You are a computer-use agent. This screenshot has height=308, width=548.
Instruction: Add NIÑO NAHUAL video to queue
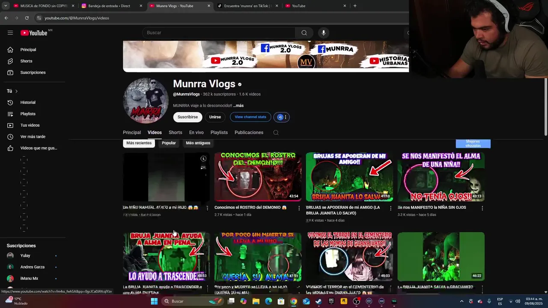point(203,167)
